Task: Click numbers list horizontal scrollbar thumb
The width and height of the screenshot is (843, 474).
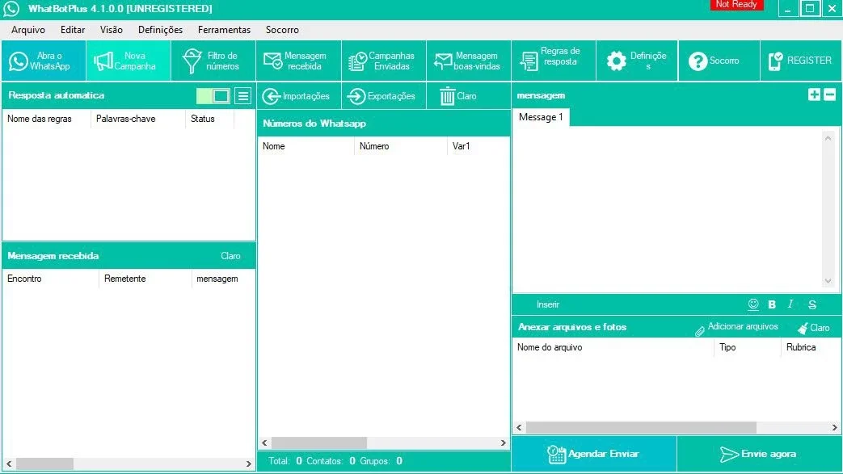Action: click(x=318, y=443)
